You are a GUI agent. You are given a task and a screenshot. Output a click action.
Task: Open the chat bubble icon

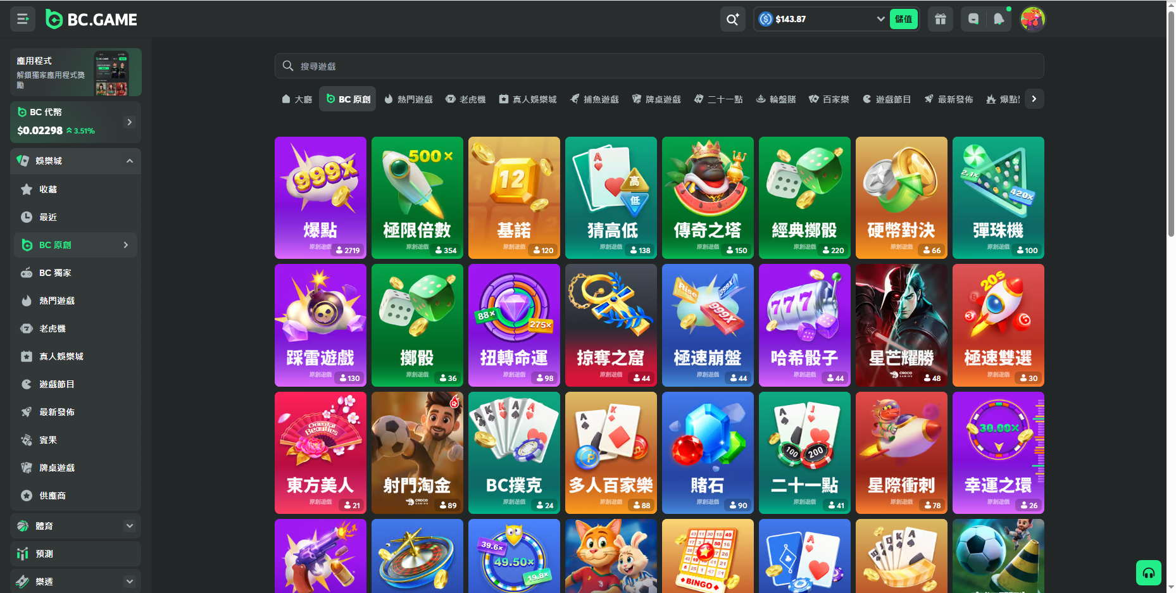(x=973, y=19)
